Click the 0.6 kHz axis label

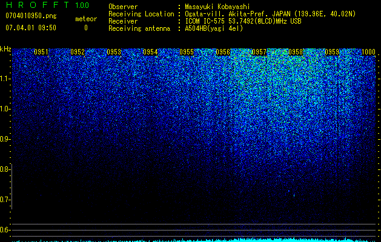click(x=5, y=230)
